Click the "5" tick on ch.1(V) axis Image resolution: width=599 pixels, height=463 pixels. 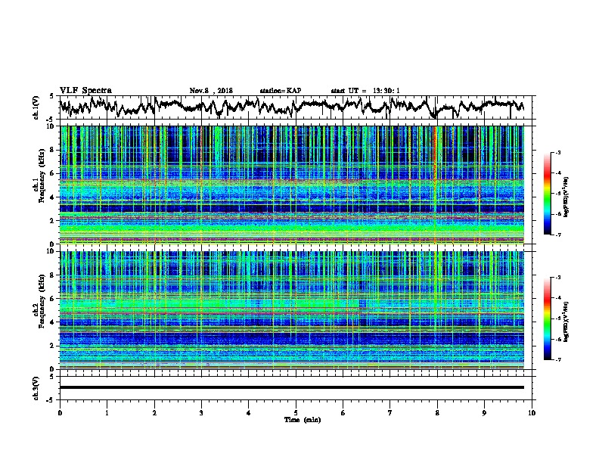[x=52, y=96]
